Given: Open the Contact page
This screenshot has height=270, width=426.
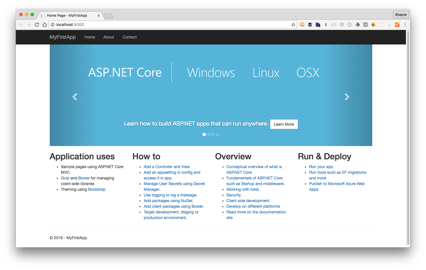Looking at the screenshot, I should [129, 37].
